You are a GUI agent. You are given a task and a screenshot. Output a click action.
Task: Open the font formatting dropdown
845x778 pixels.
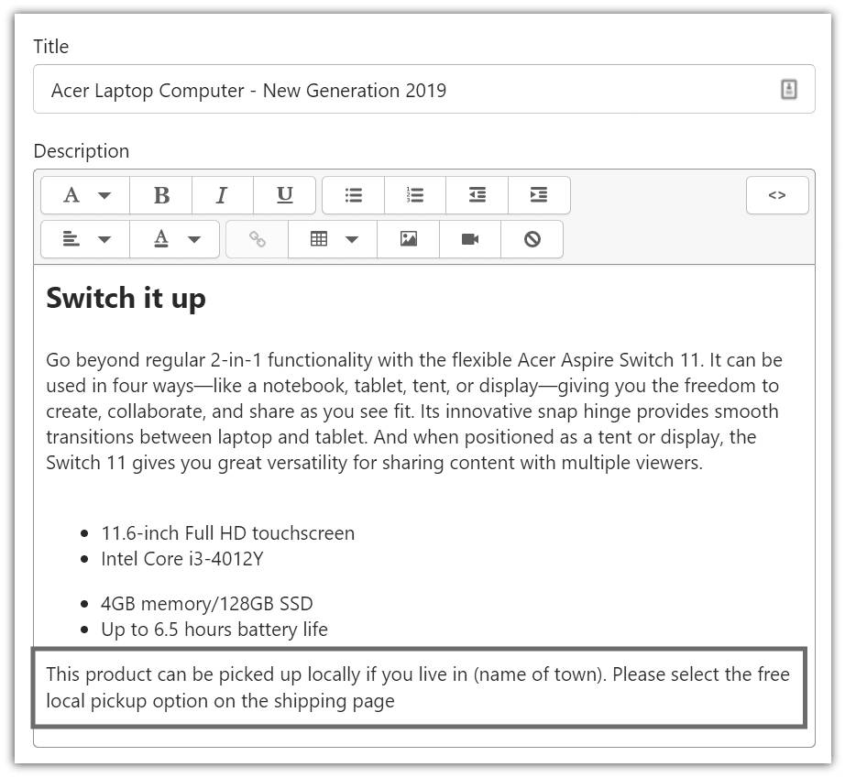click(x=85, y=195)
